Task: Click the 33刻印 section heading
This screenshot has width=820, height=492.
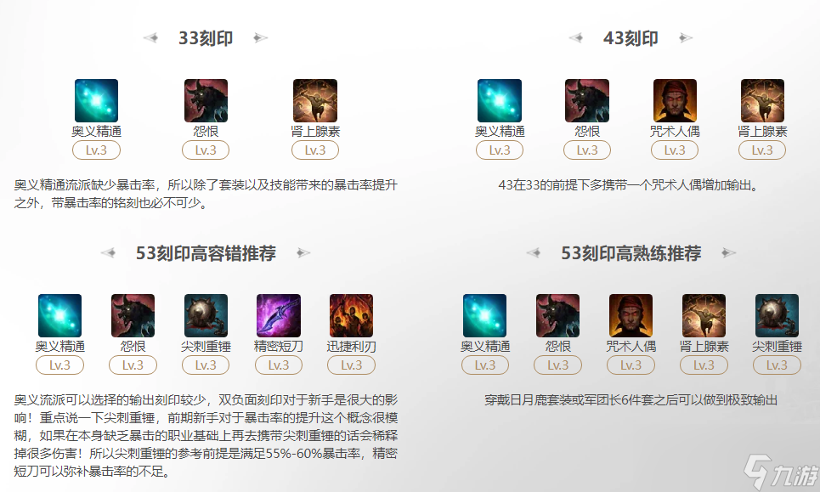Action: [206, 38]
